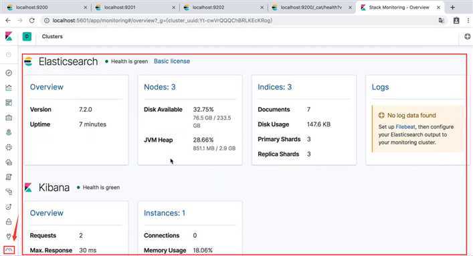Open Uptime from the sidebar
Image resolution: width=473 pixels, height=256 pixels.
click(x=9, y=207)
